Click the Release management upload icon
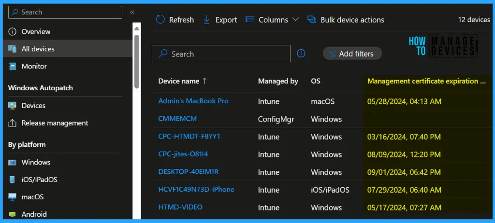The image size is (495, 223). pos(12,123)
